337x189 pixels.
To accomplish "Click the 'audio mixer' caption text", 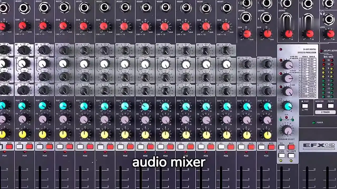I will tap(169, 162).
